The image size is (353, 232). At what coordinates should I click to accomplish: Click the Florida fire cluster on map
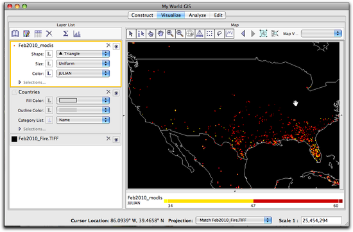tap(315, 153)
